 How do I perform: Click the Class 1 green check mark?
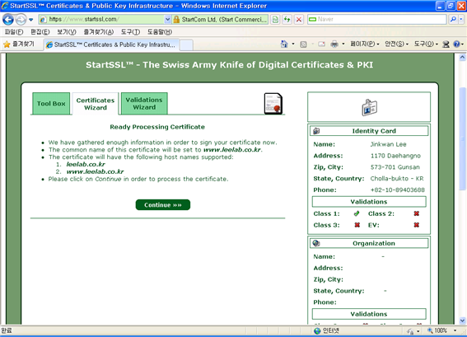pos(357,213)
